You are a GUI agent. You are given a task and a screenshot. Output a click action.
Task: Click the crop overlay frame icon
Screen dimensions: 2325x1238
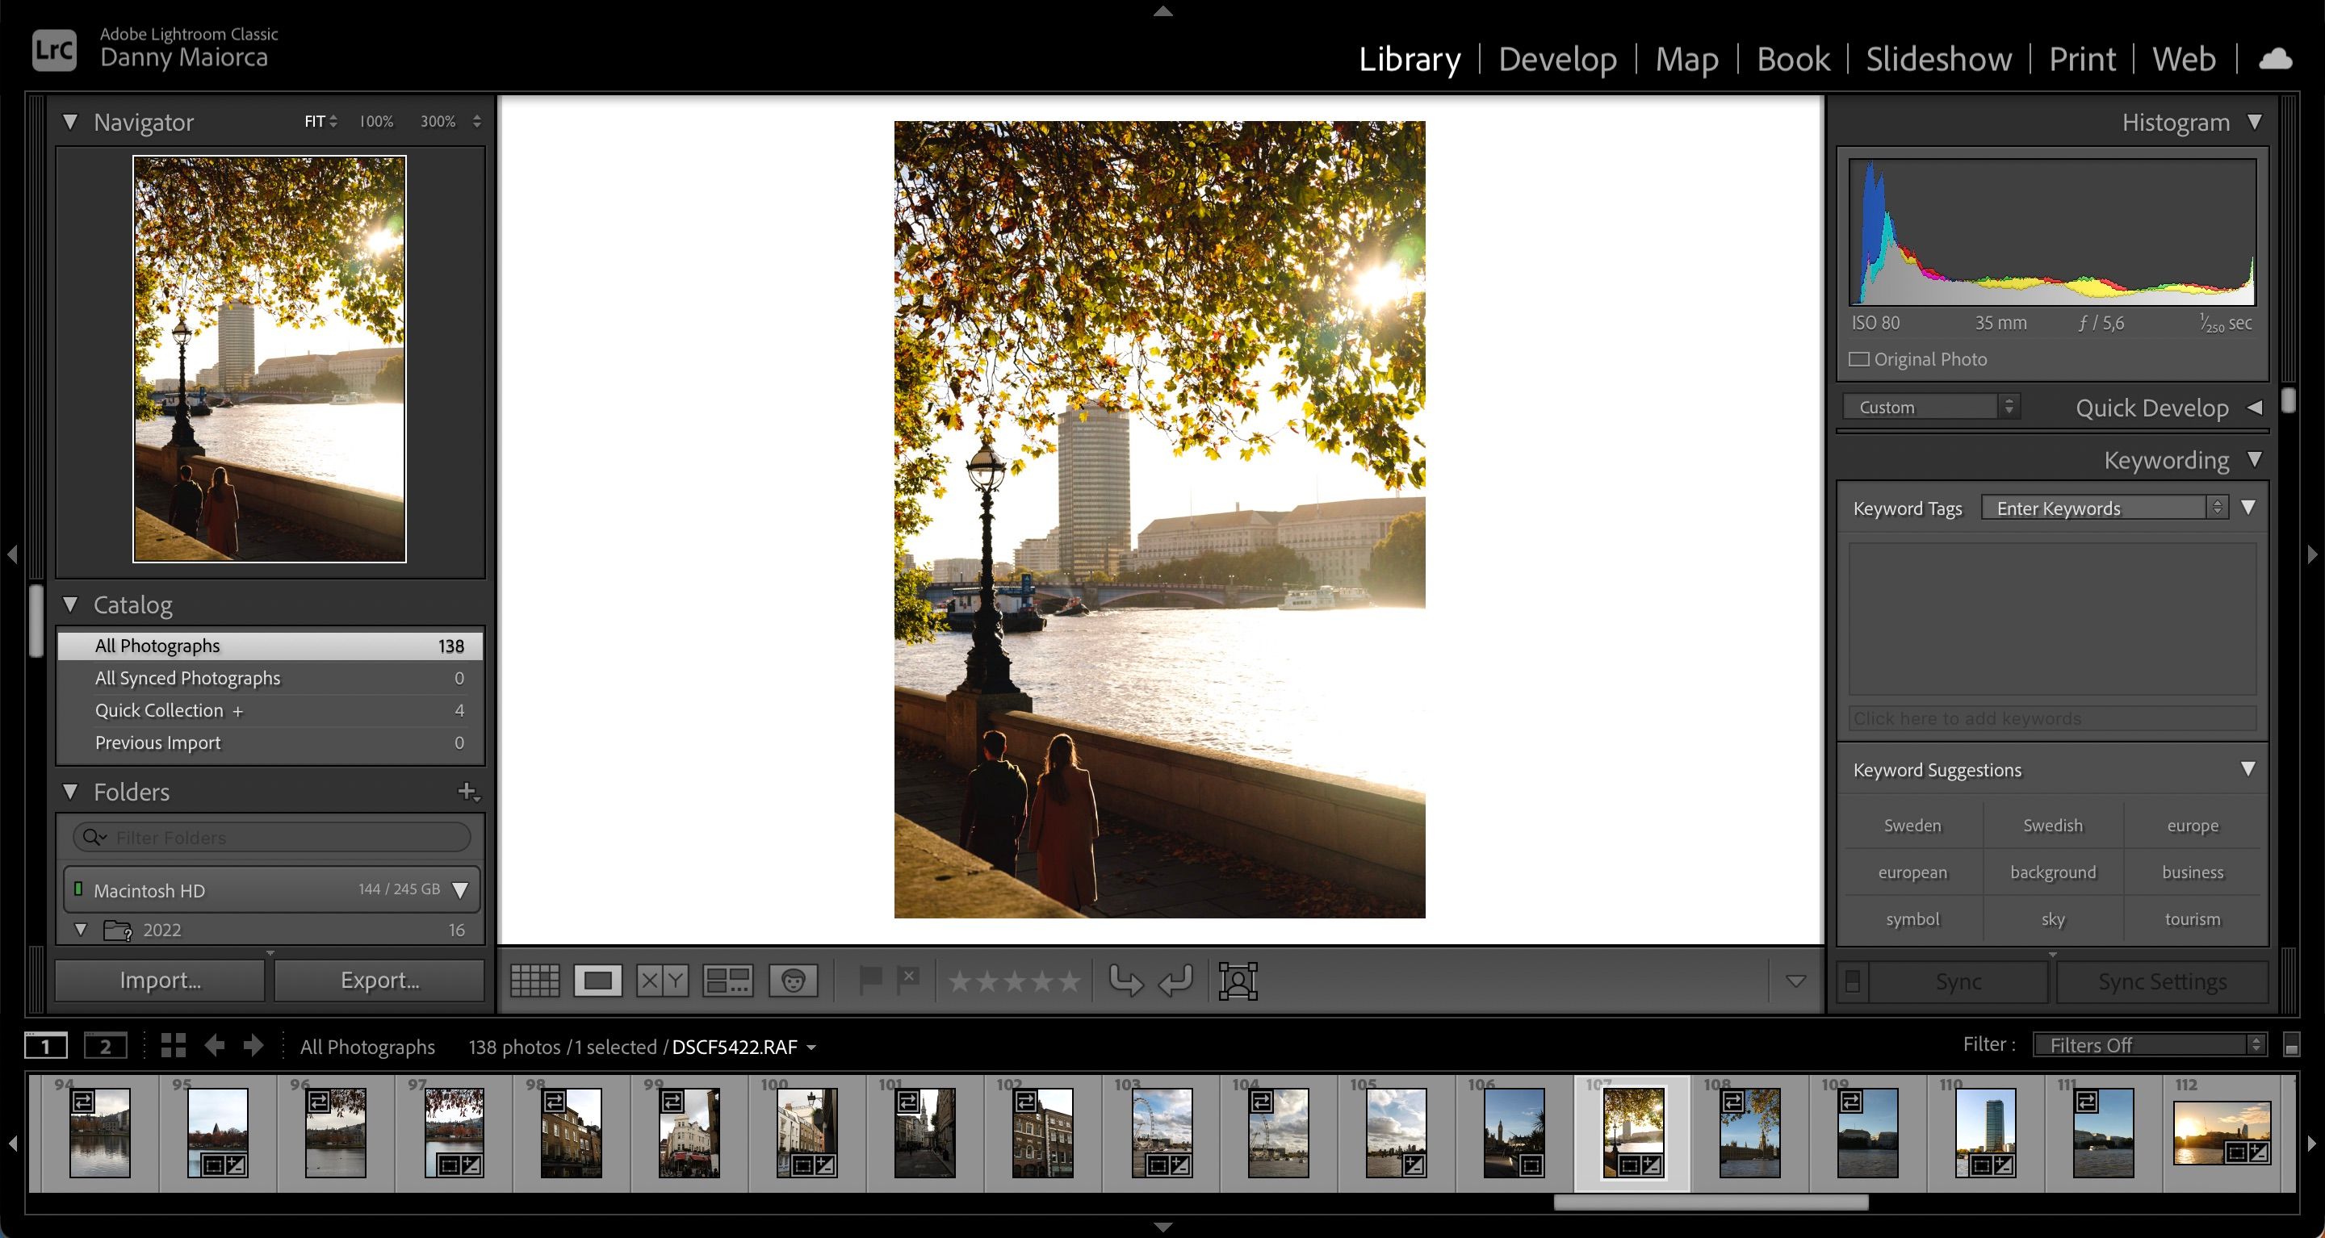1238,981
